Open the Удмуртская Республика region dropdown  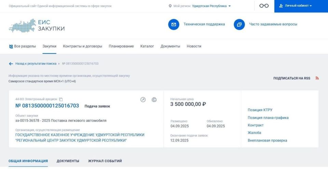point(211,6)
